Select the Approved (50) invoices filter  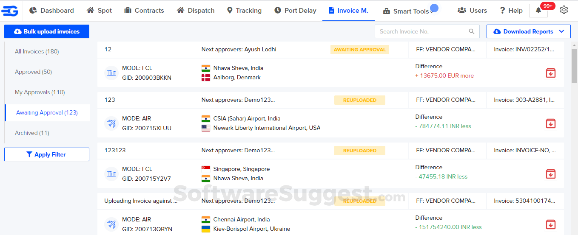pyautogui.click(x=33, y=72)
